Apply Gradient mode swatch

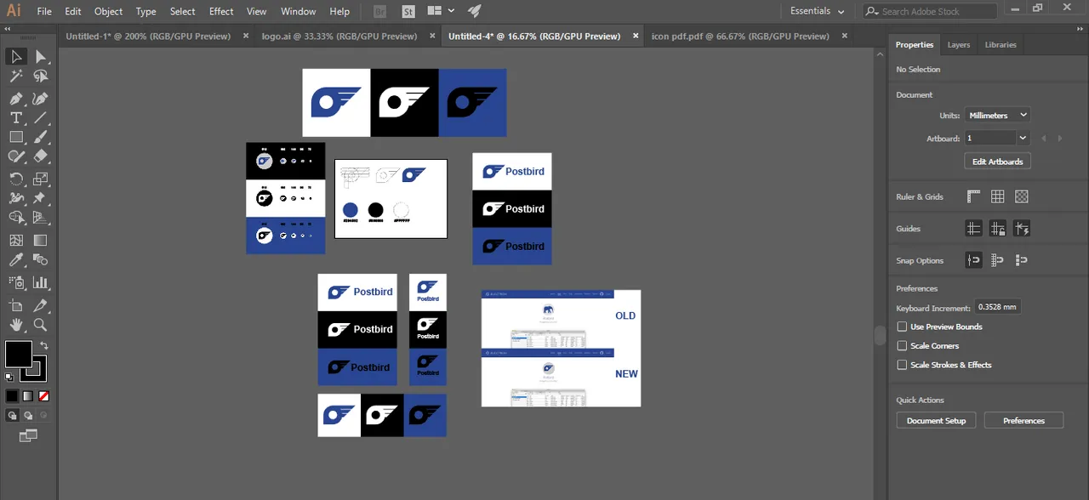28,396
